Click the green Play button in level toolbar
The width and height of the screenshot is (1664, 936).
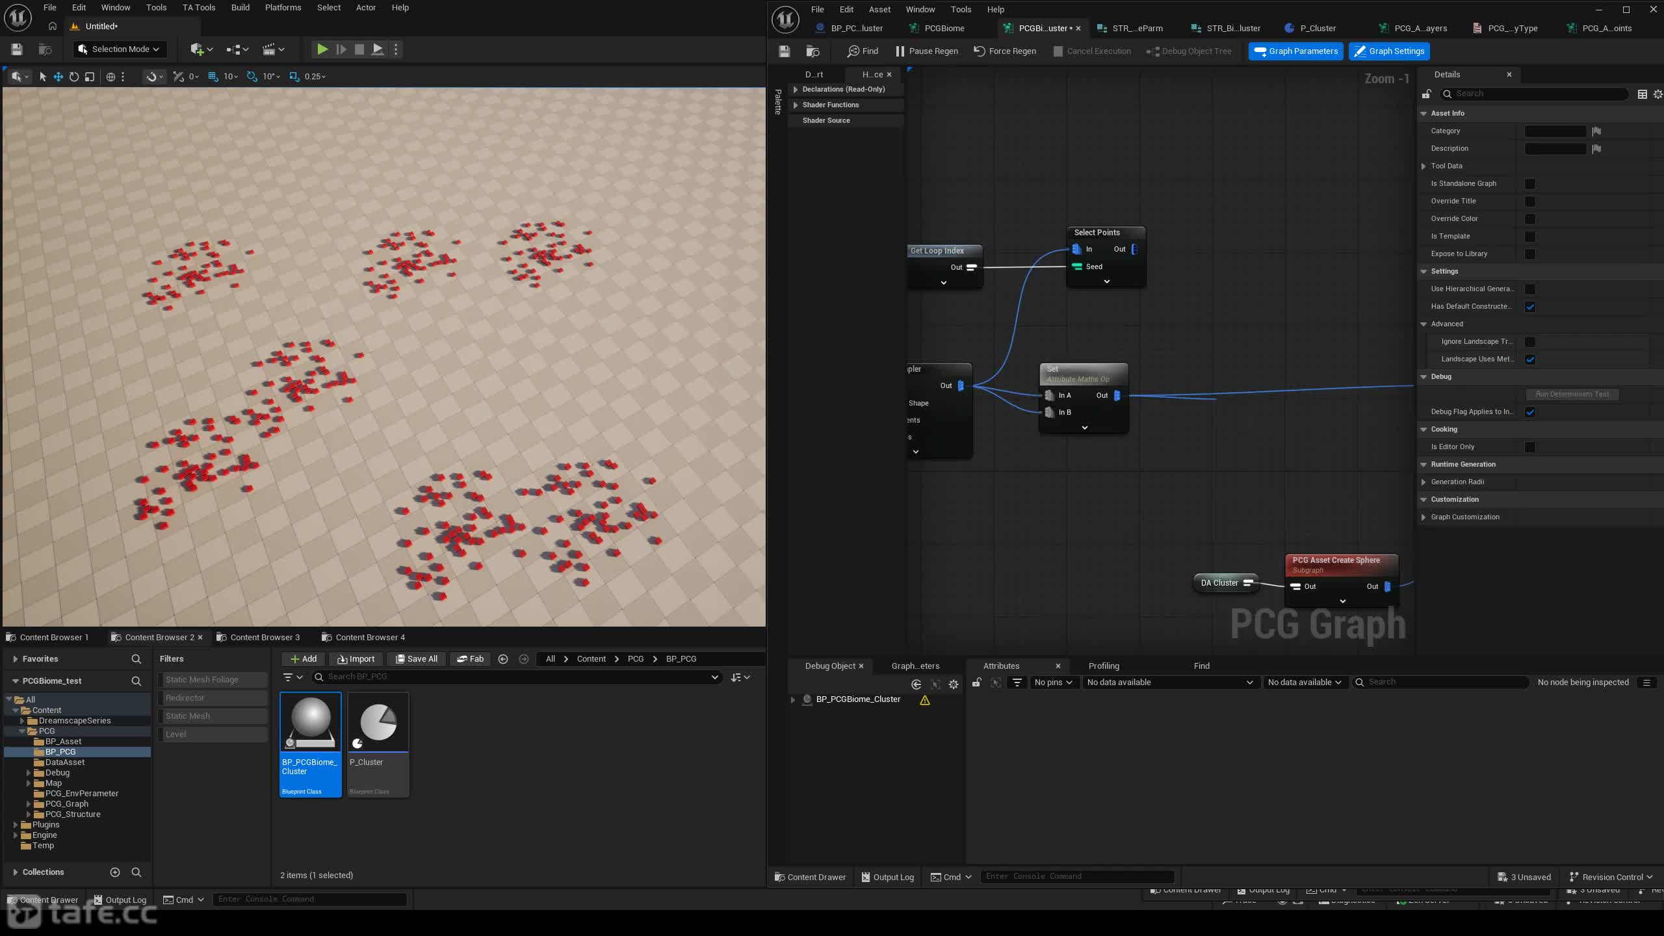[322, 49]
